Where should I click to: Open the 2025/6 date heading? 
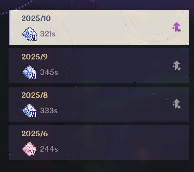coord(35,134)
